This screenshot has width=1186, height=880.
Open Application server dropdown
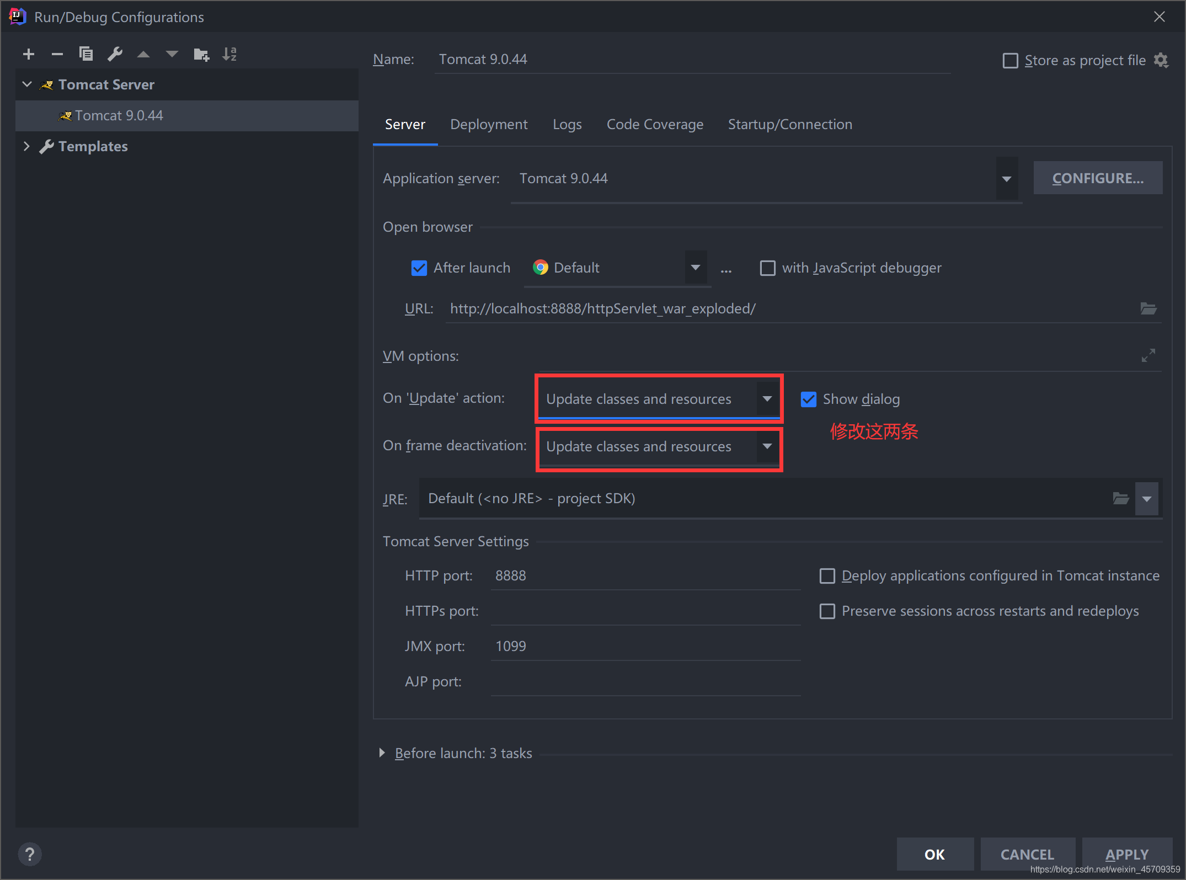tap(1007, 179)
